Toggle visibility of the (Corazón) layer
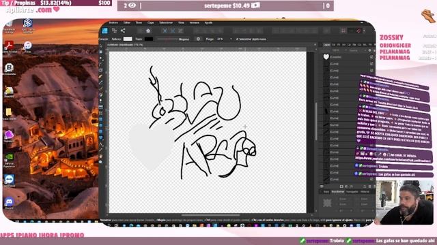The image size is (437, 245). click(371, 57)
